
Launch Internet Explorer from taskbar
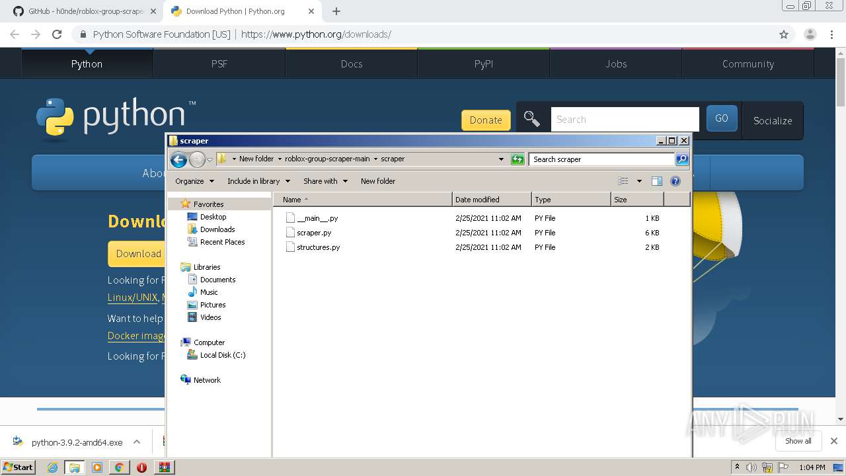52,467
